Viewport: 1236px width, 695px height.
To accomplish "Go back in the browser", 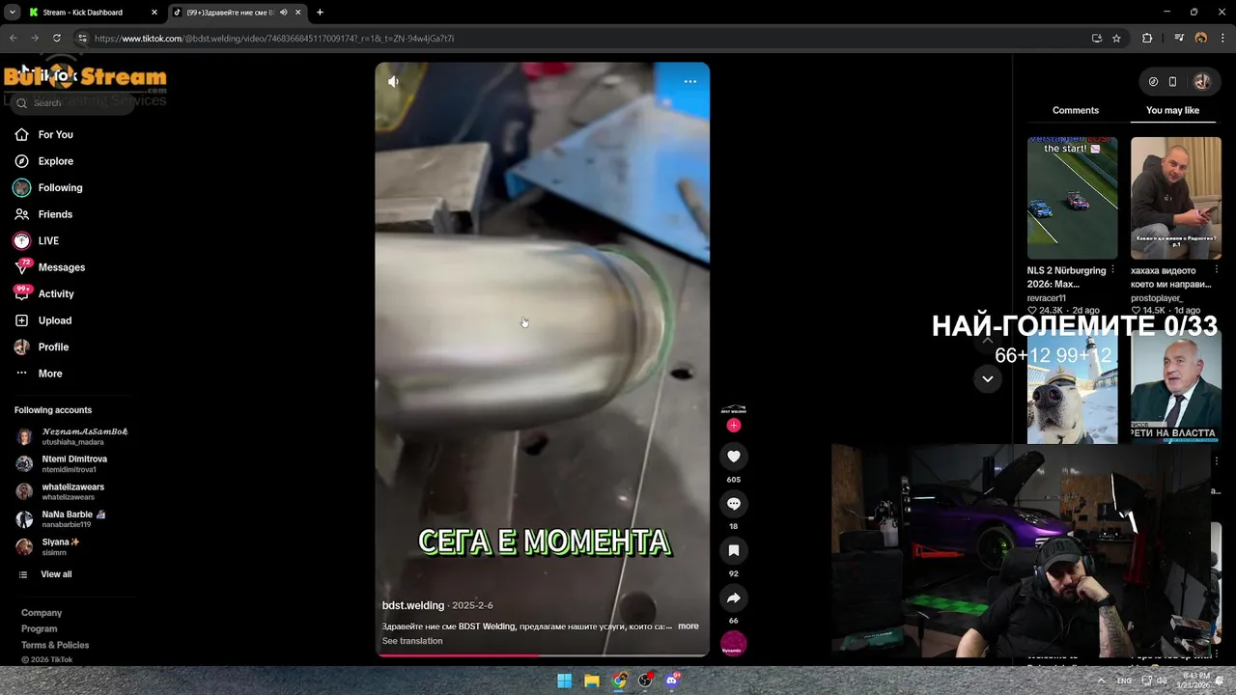I will tap(13, 39).
